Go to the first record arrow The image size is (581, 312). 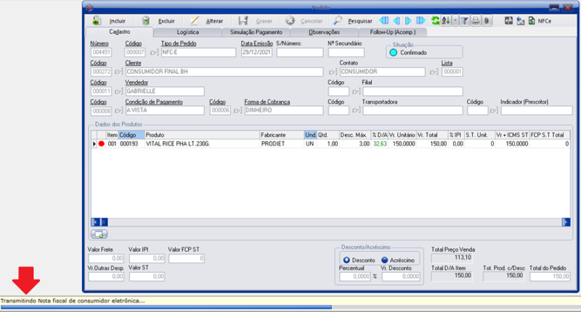click(383, 21)
